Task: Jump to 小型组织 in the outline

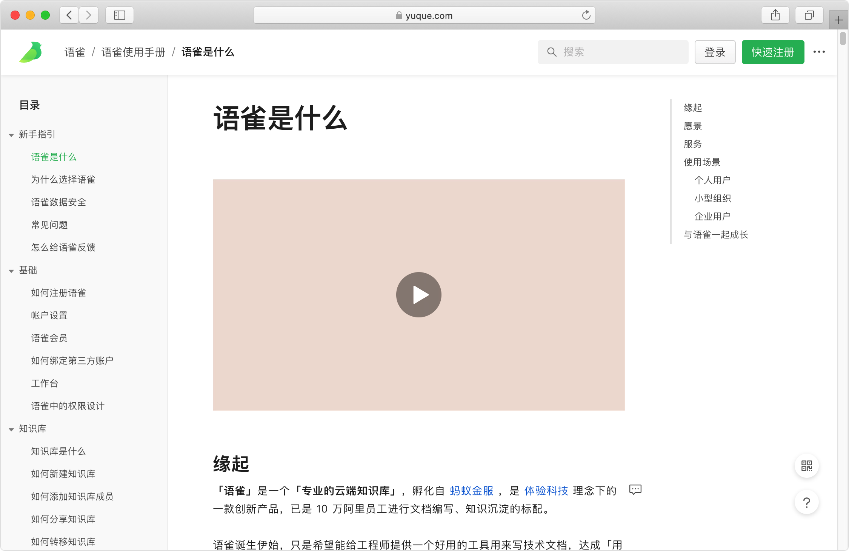Action: (x=712, y=199)
